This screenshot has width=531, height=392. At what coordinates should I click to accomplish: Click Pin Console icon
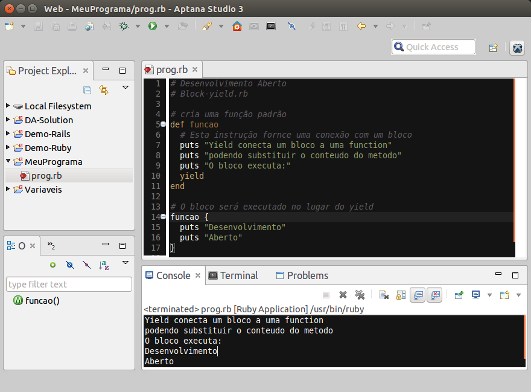click(x=459, y=295)
